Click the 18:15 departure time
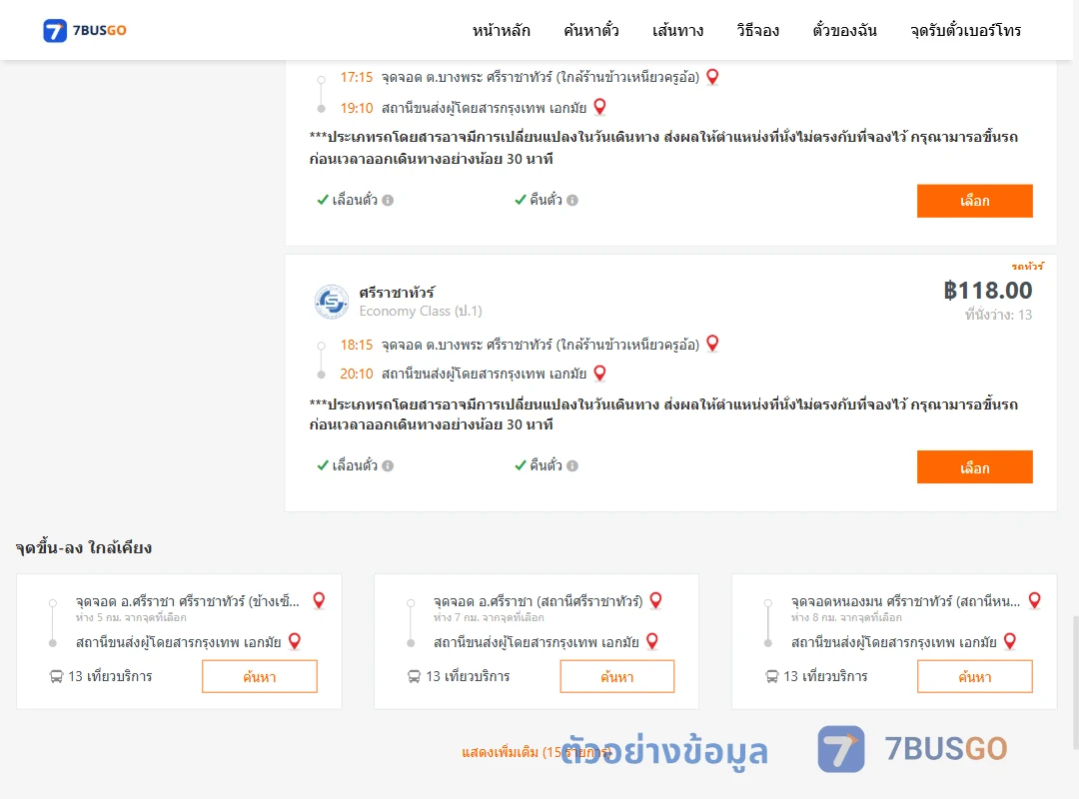Screen dimensions: 1079x799 coord(356,345)
